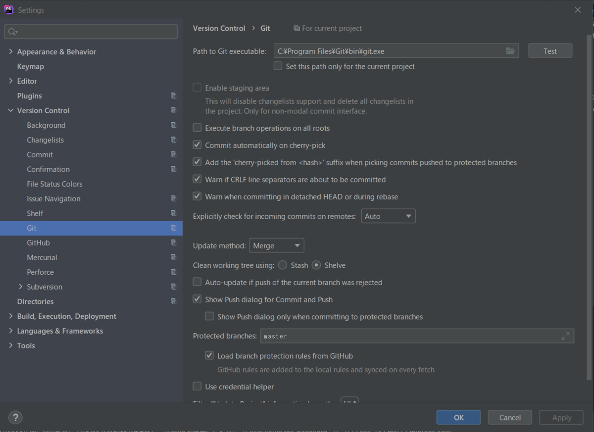Click the Apply button
The image size is (594, 432).
561,417
